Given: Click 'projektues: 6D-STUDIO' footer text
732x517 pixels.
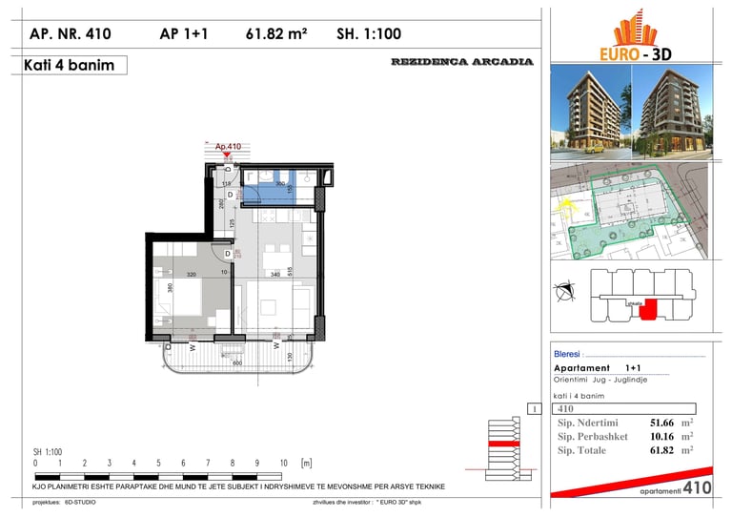Looking at the screenshot, I should pos(64,503).
